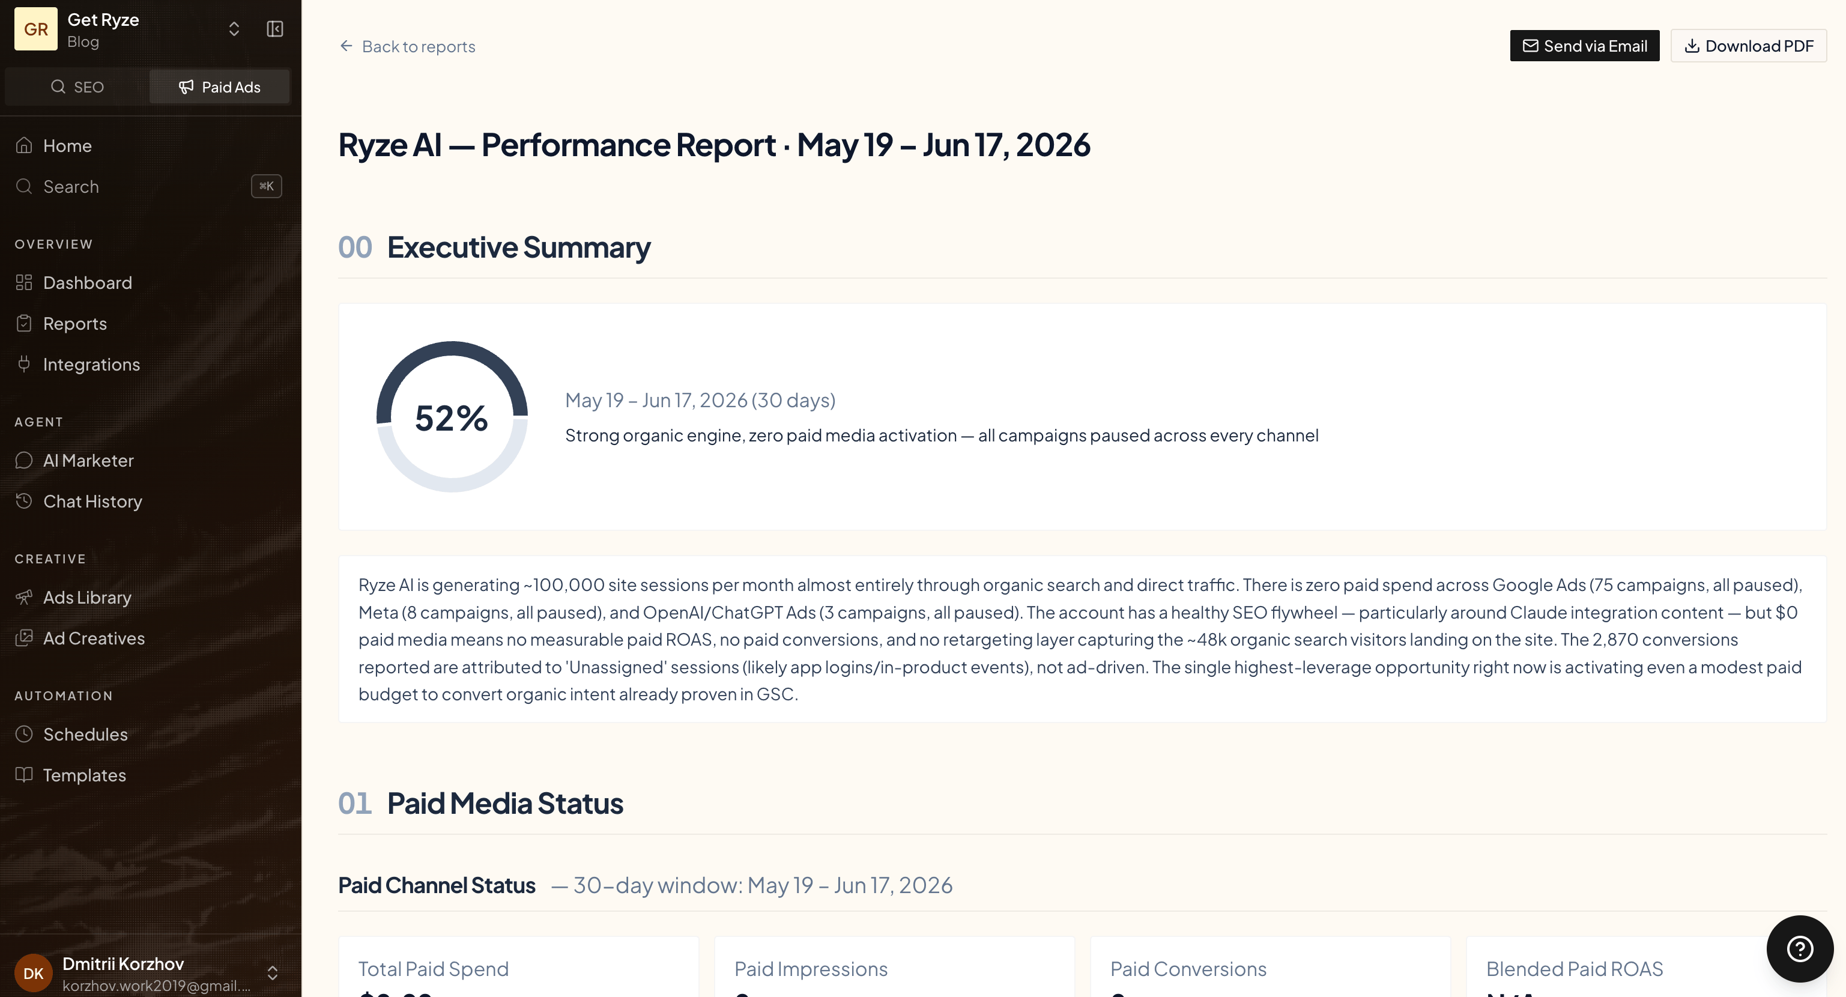1846x997 pixels.
Task: Click the Paid Ads megaphone icon
Action: (x=186, y=86)
